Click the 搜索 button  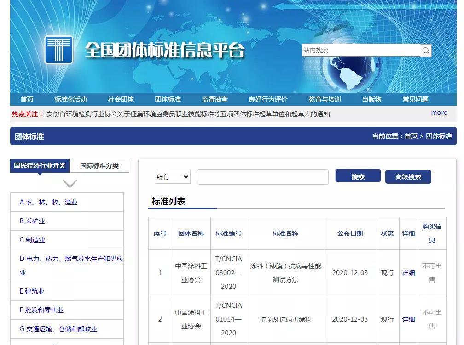358,176
